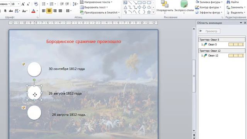Open the Рисование dialog launcher

(x=222, y=17)
